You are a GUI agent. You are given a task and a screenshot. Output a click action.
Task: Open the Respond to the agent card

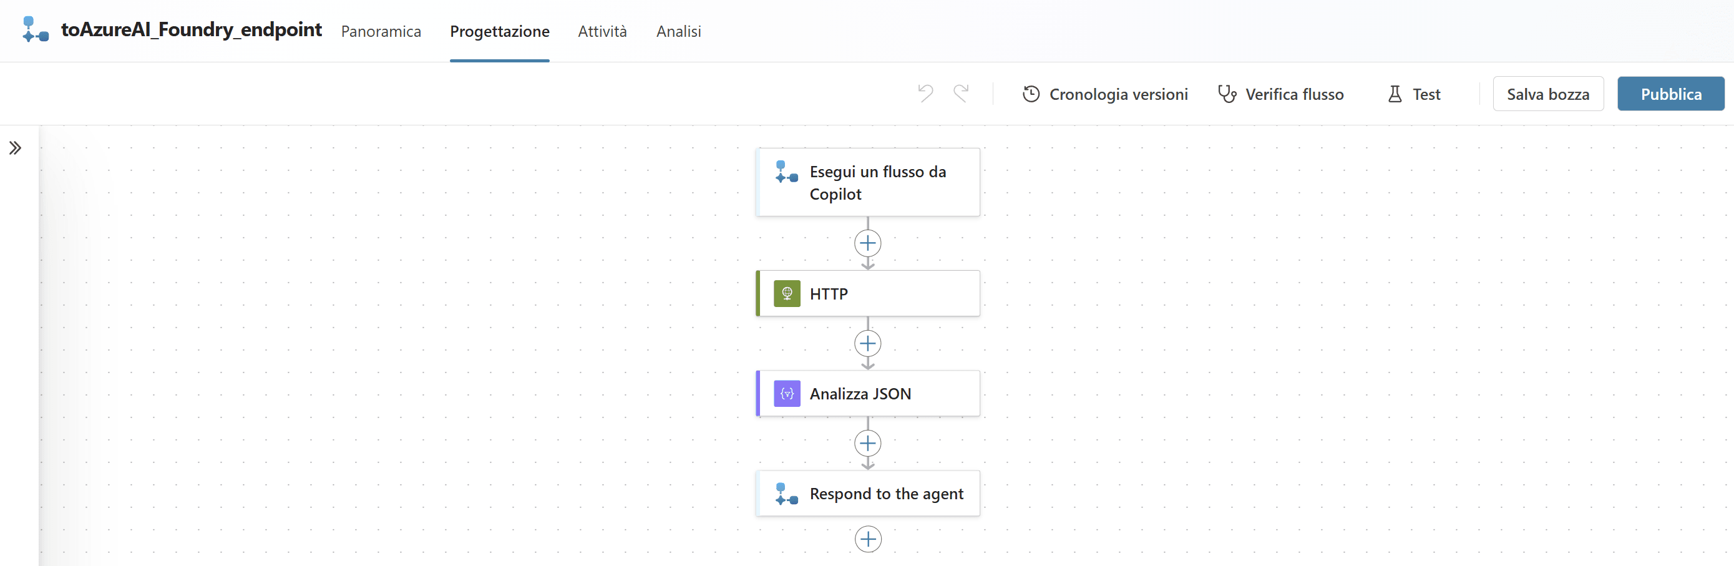click(868, 494)
